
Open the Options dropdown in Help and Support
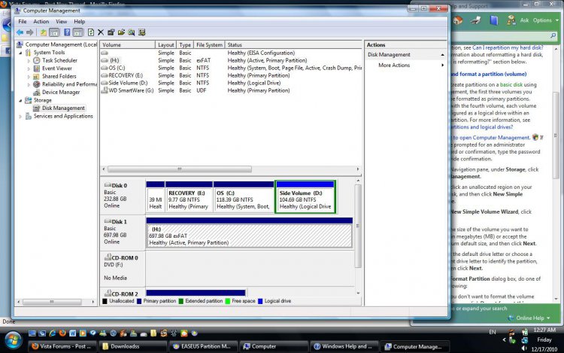546,20
